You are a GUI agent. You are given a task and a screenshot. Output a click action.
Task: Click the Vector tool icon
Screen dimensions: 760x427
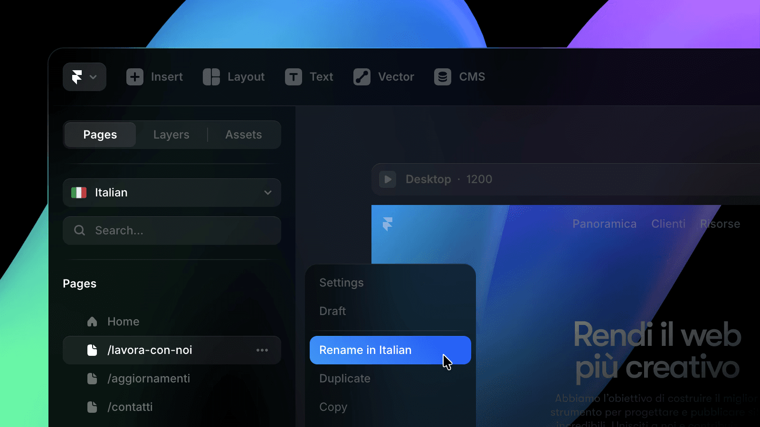click(x=361, y=76)
